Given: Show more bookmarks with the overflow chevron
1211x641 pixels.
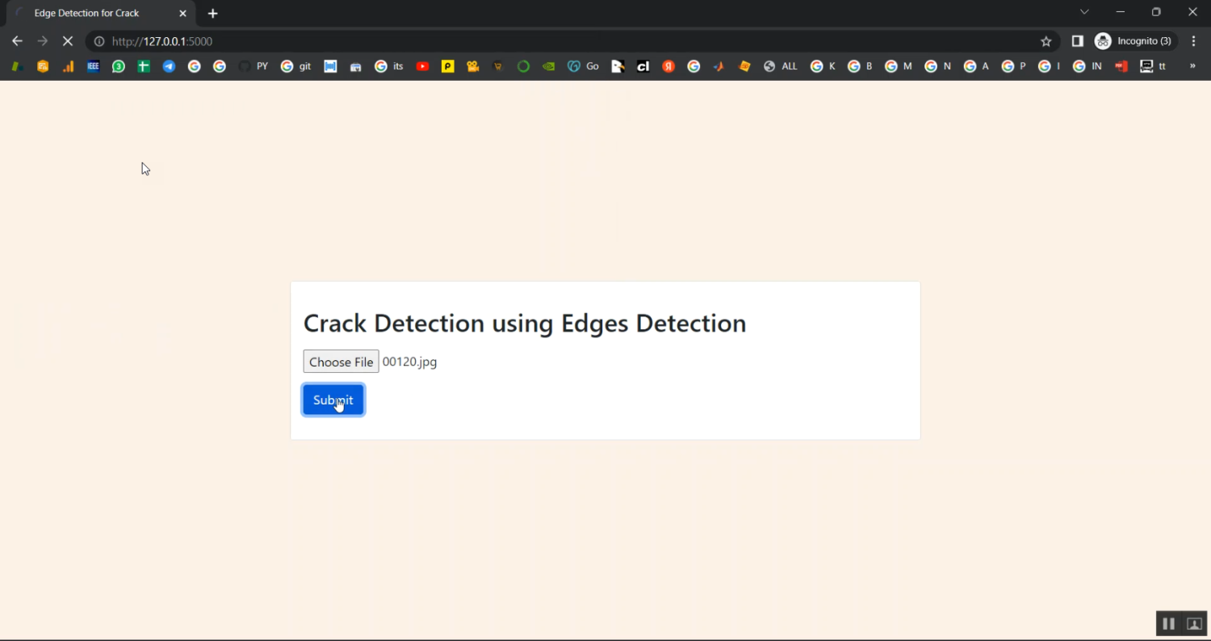Looking at the screenshot, I should [1192, 66].
